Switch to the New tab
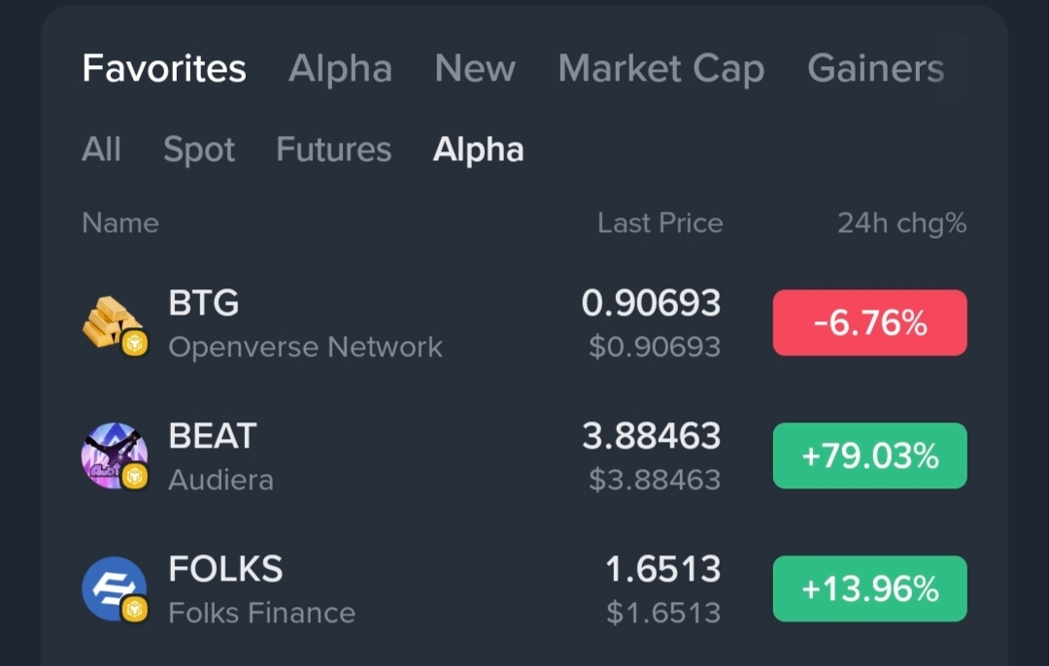Viewport: 1049px width, 666px height. click(x=475, y=68)
